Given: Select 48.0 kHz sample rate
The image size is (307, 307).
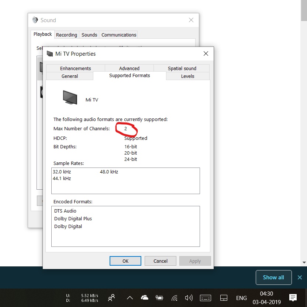Looking at the screenshot, I should pos(109,172).
